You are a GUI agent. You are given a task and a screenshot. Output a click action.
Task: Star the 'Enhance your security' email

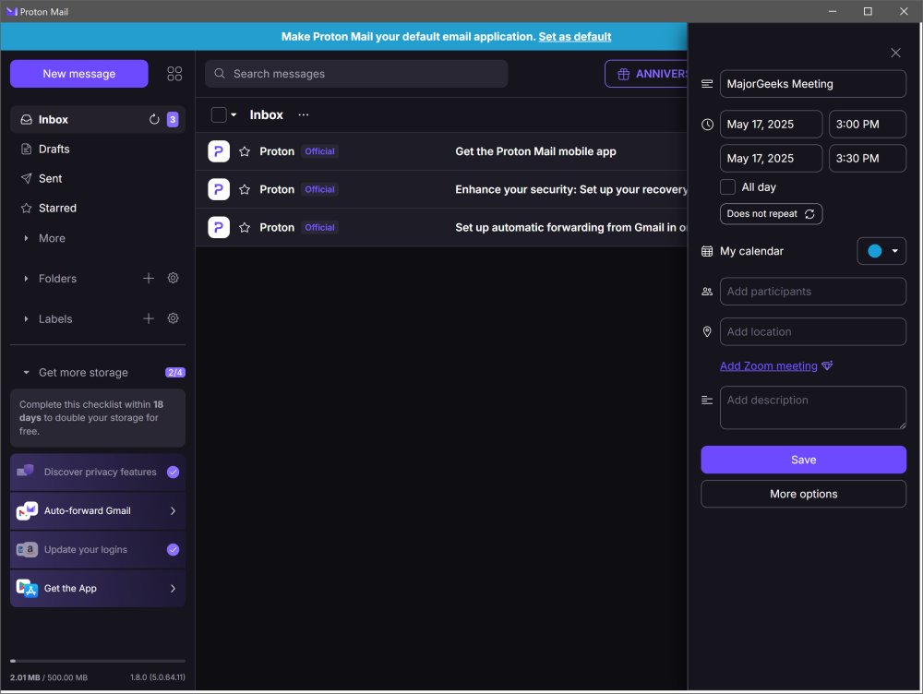click(245, 189)
